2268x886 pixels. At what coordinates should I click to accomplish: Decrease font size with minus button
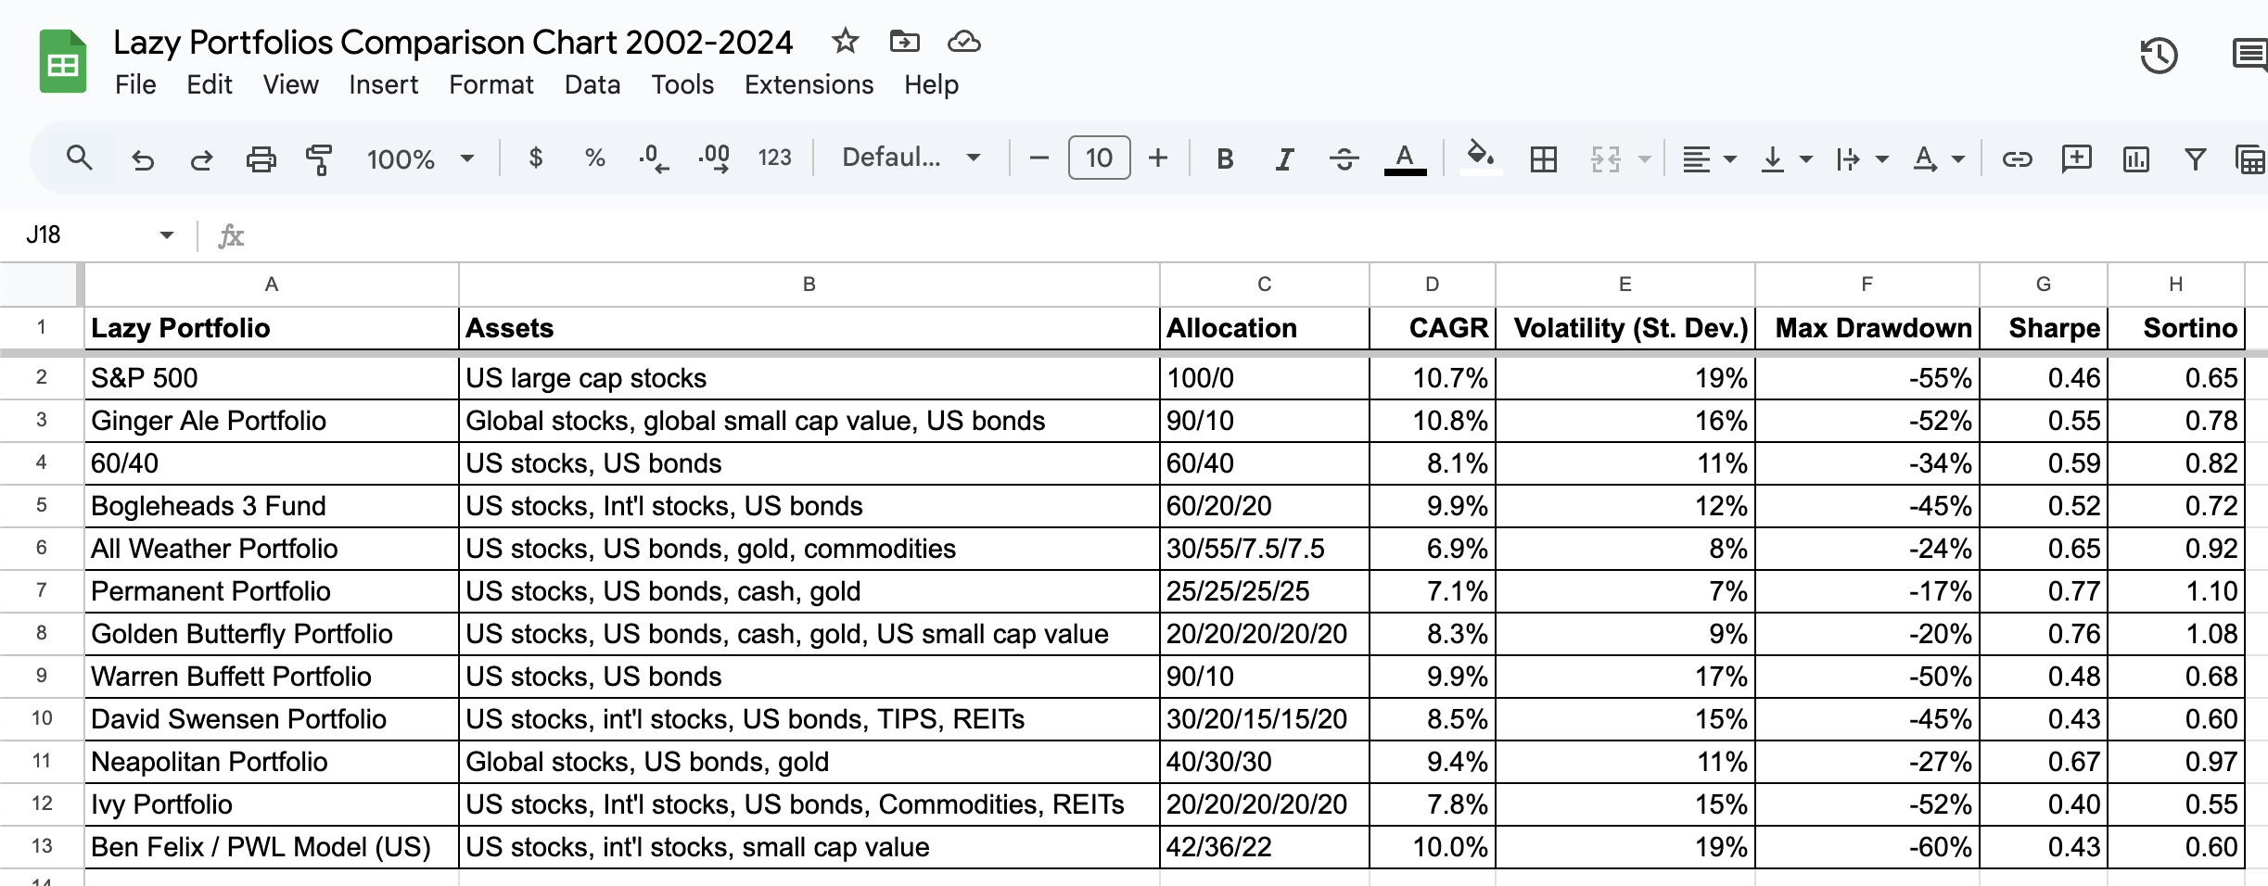point(1039,158)
